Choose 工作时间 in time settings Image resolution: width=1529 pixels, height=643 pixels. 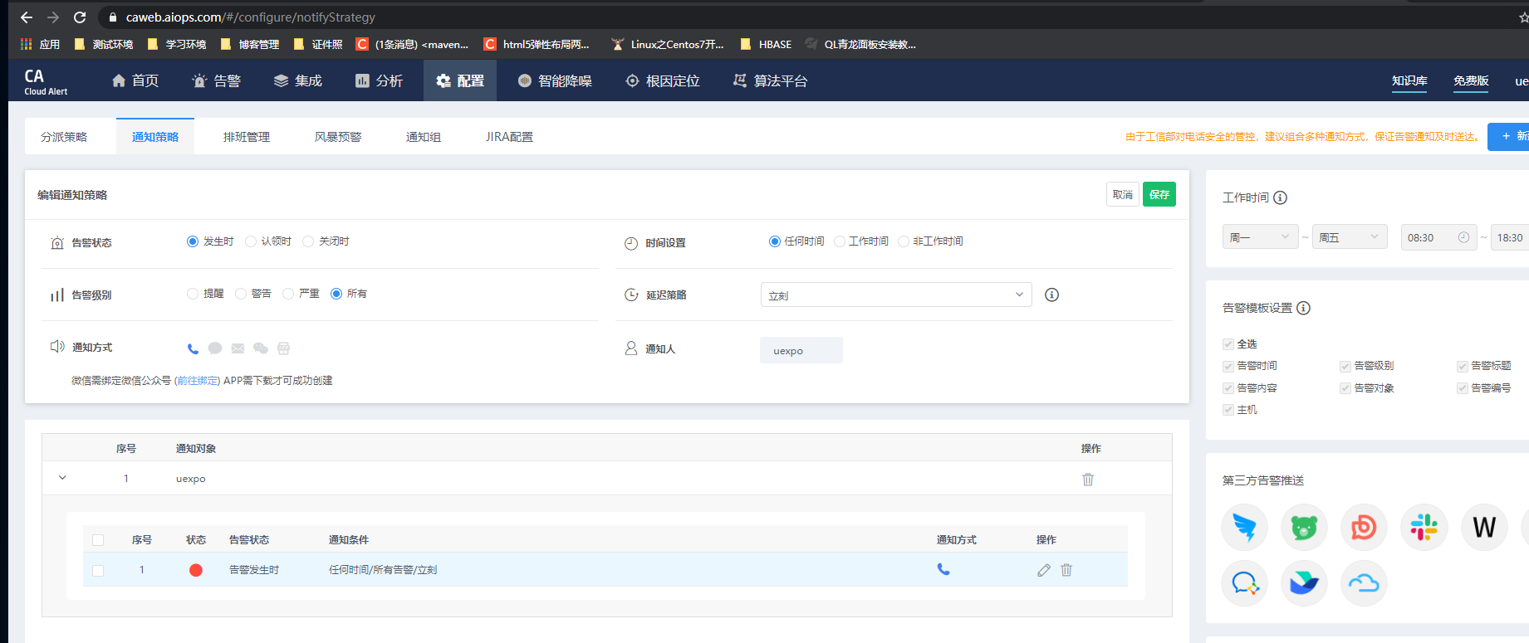[840, 241]
